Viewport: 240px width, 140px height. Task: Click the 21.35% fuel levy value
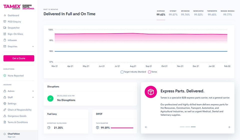(x=58, y=127)
